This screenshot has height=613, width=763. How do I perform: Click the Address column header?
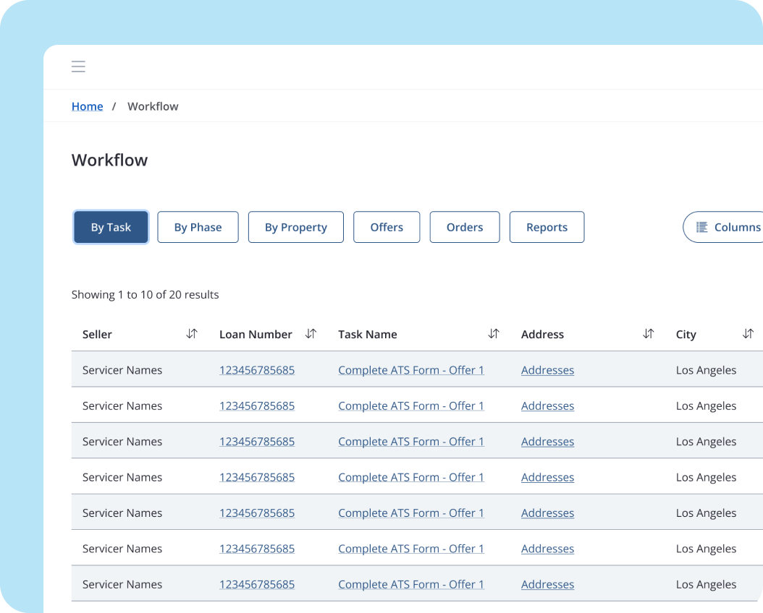pos(542,334)
